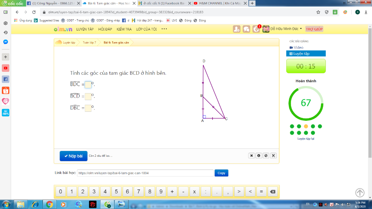
Task: Go to Toán lớp 7 breadcrumb
Action: click(89, 42)
